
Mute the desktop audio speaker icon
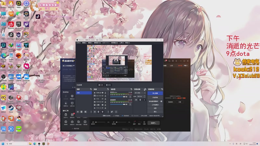click(126, 104)
